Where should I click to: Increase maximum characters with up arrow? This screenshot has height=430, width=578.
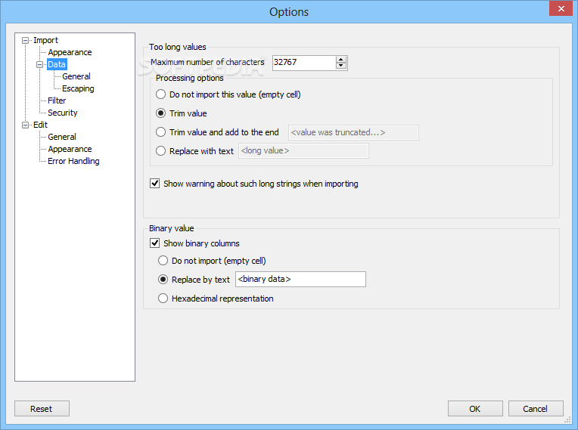341,59
